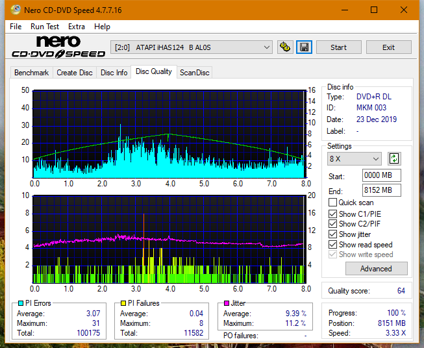Click PI Failures total 11582
Image resolution: width=424 pixels, height=348 pixels.
pos(193,333)
